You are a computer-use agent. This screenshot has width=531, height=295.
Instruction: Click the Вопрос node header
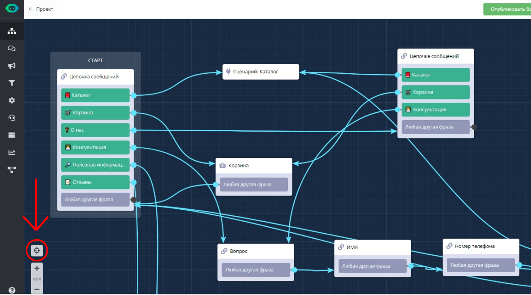[x=256, y=251]
